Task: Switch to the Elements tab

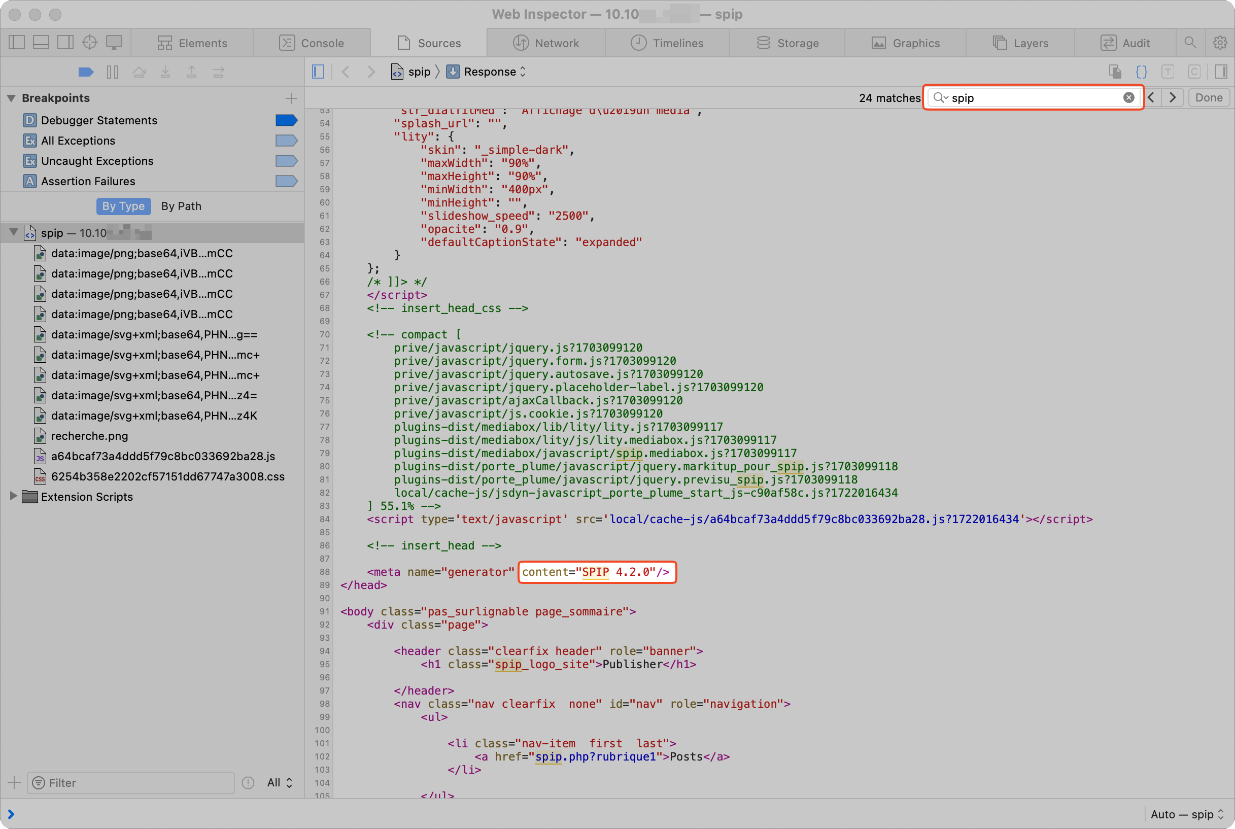Action: [192, 43]
